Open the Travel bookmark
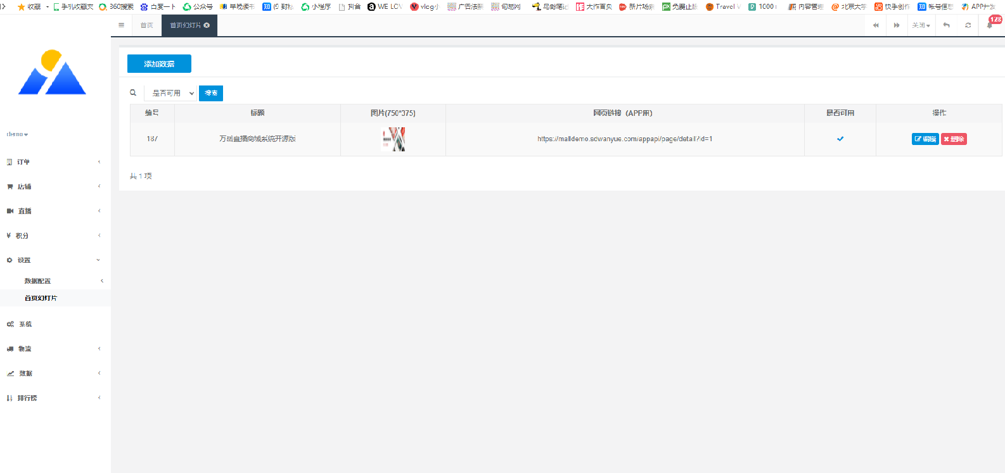Image resolution: width=1005 pixels, height=473 pixels. (723, 6)
